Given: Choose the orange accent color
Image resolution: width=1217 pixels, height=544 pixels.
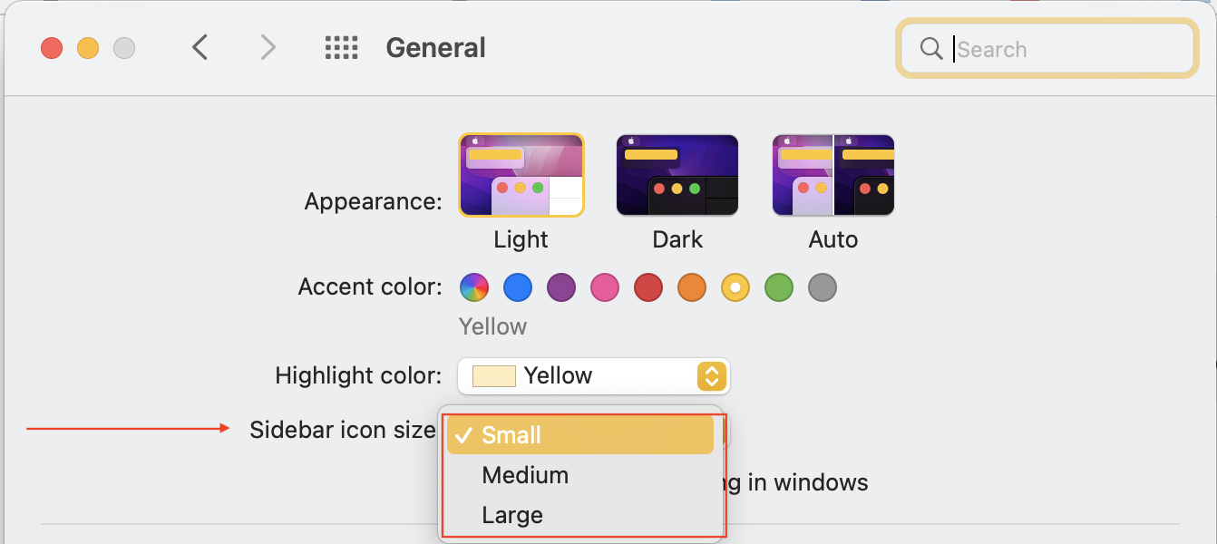Looking at the screenshot, I should [x=692, y=288].
